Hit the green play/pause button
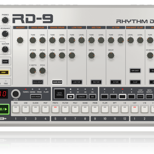Image resolution: width=154 pixels, height=154 pixels. 4,109
